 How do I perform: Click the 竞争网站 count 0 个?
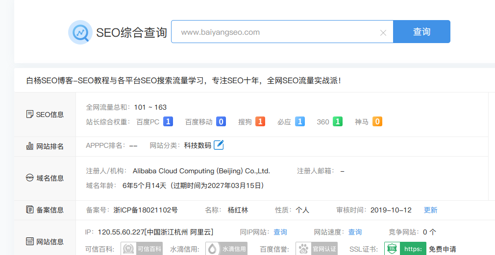pyautogui.click(x=429, y=232)
